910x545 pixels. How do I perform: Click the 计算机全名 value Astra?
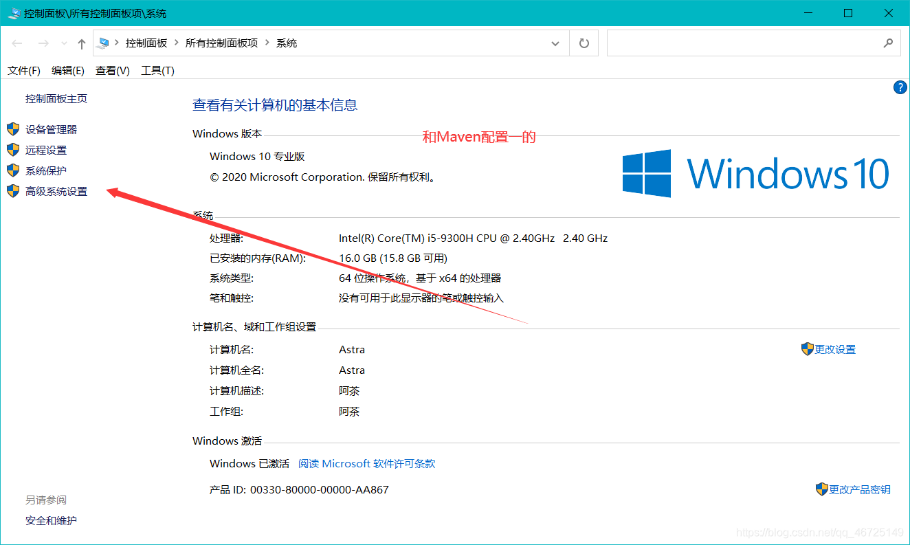352,370
